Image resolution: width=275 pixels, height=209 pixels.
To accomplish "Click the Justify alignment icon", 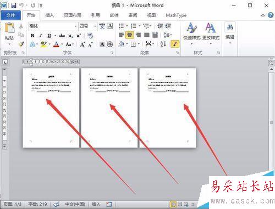I will 146,35.
